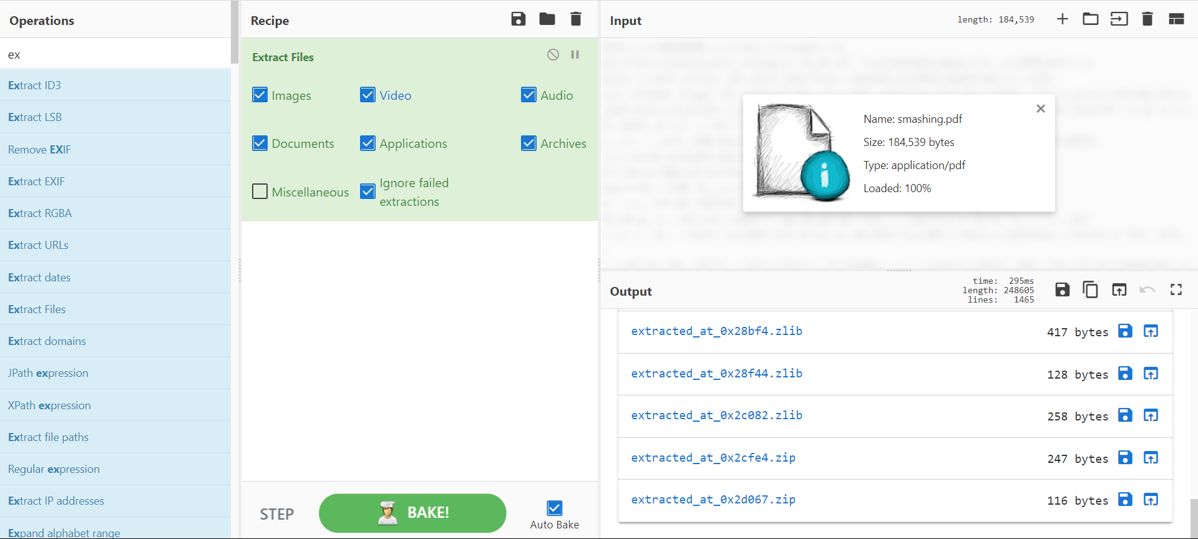Disable the Extract Files operation

(553, 55)
